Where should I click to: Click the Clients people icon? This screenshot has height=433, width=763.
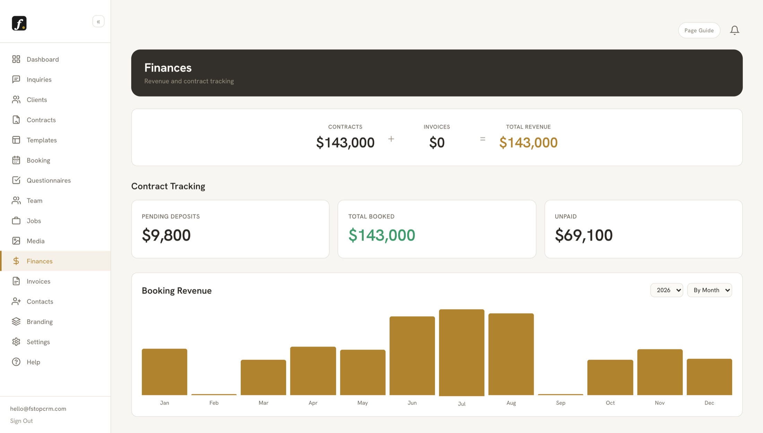[x=16, y=100]
